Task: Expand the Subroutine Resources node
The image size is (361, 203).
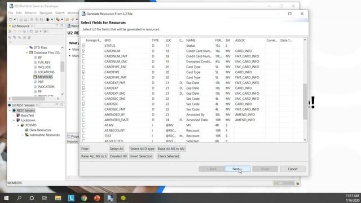Action: pyautogui.click(x=23, y=135)
